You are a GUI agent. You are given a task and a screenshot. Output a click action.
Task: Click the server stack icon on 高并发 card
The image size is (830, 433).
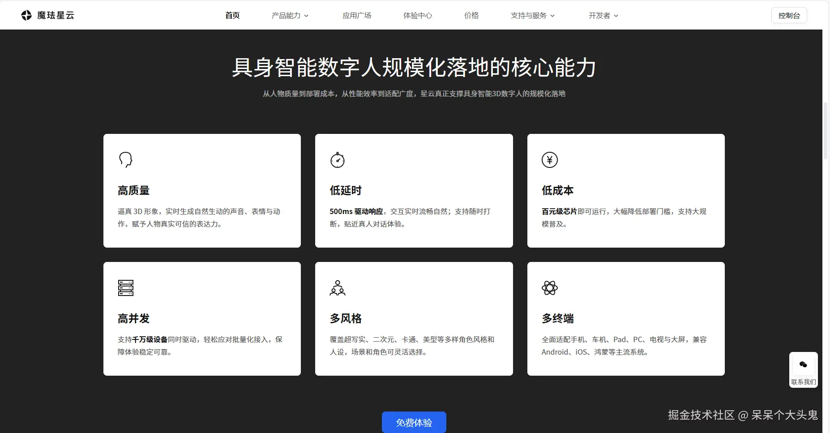click(x=125, y=288)
